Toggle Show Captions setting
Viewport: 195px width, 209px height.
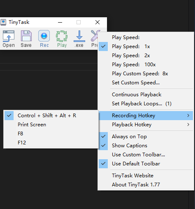146,146
